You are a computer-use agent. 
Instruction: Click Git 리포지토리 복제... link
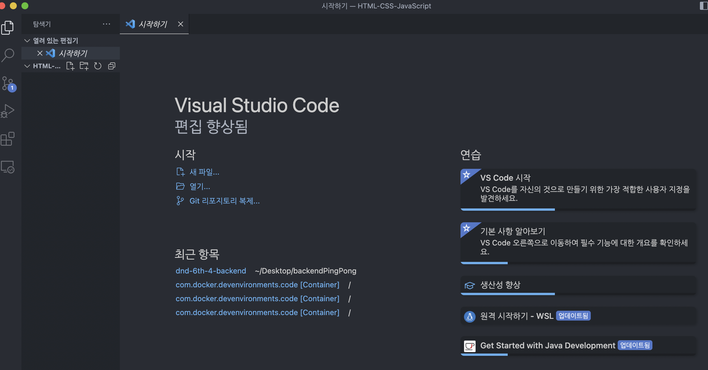coord(224,201)
